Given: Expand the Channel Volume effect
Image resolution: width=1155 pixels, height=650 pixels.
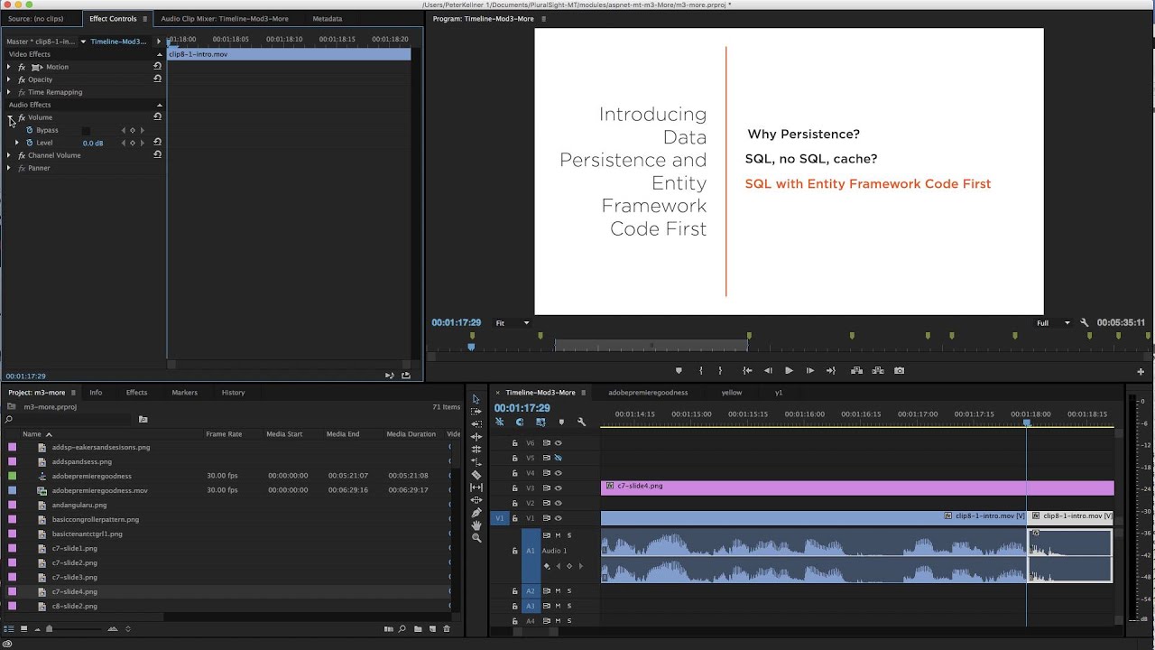Looking at the screenshot, I should coord(9,155).
